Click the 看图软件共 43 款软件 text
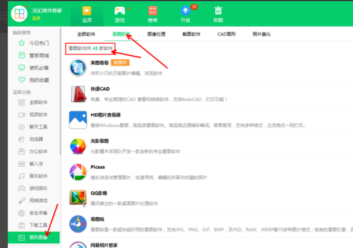 [91, 48]
